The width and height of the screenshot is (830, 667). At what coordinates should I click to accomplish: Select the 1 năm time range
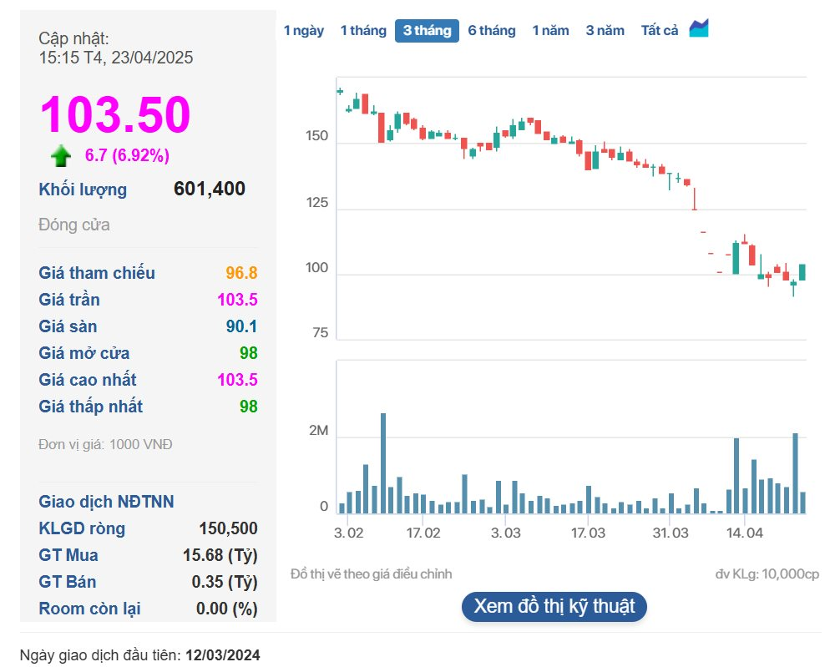(550, 31)
